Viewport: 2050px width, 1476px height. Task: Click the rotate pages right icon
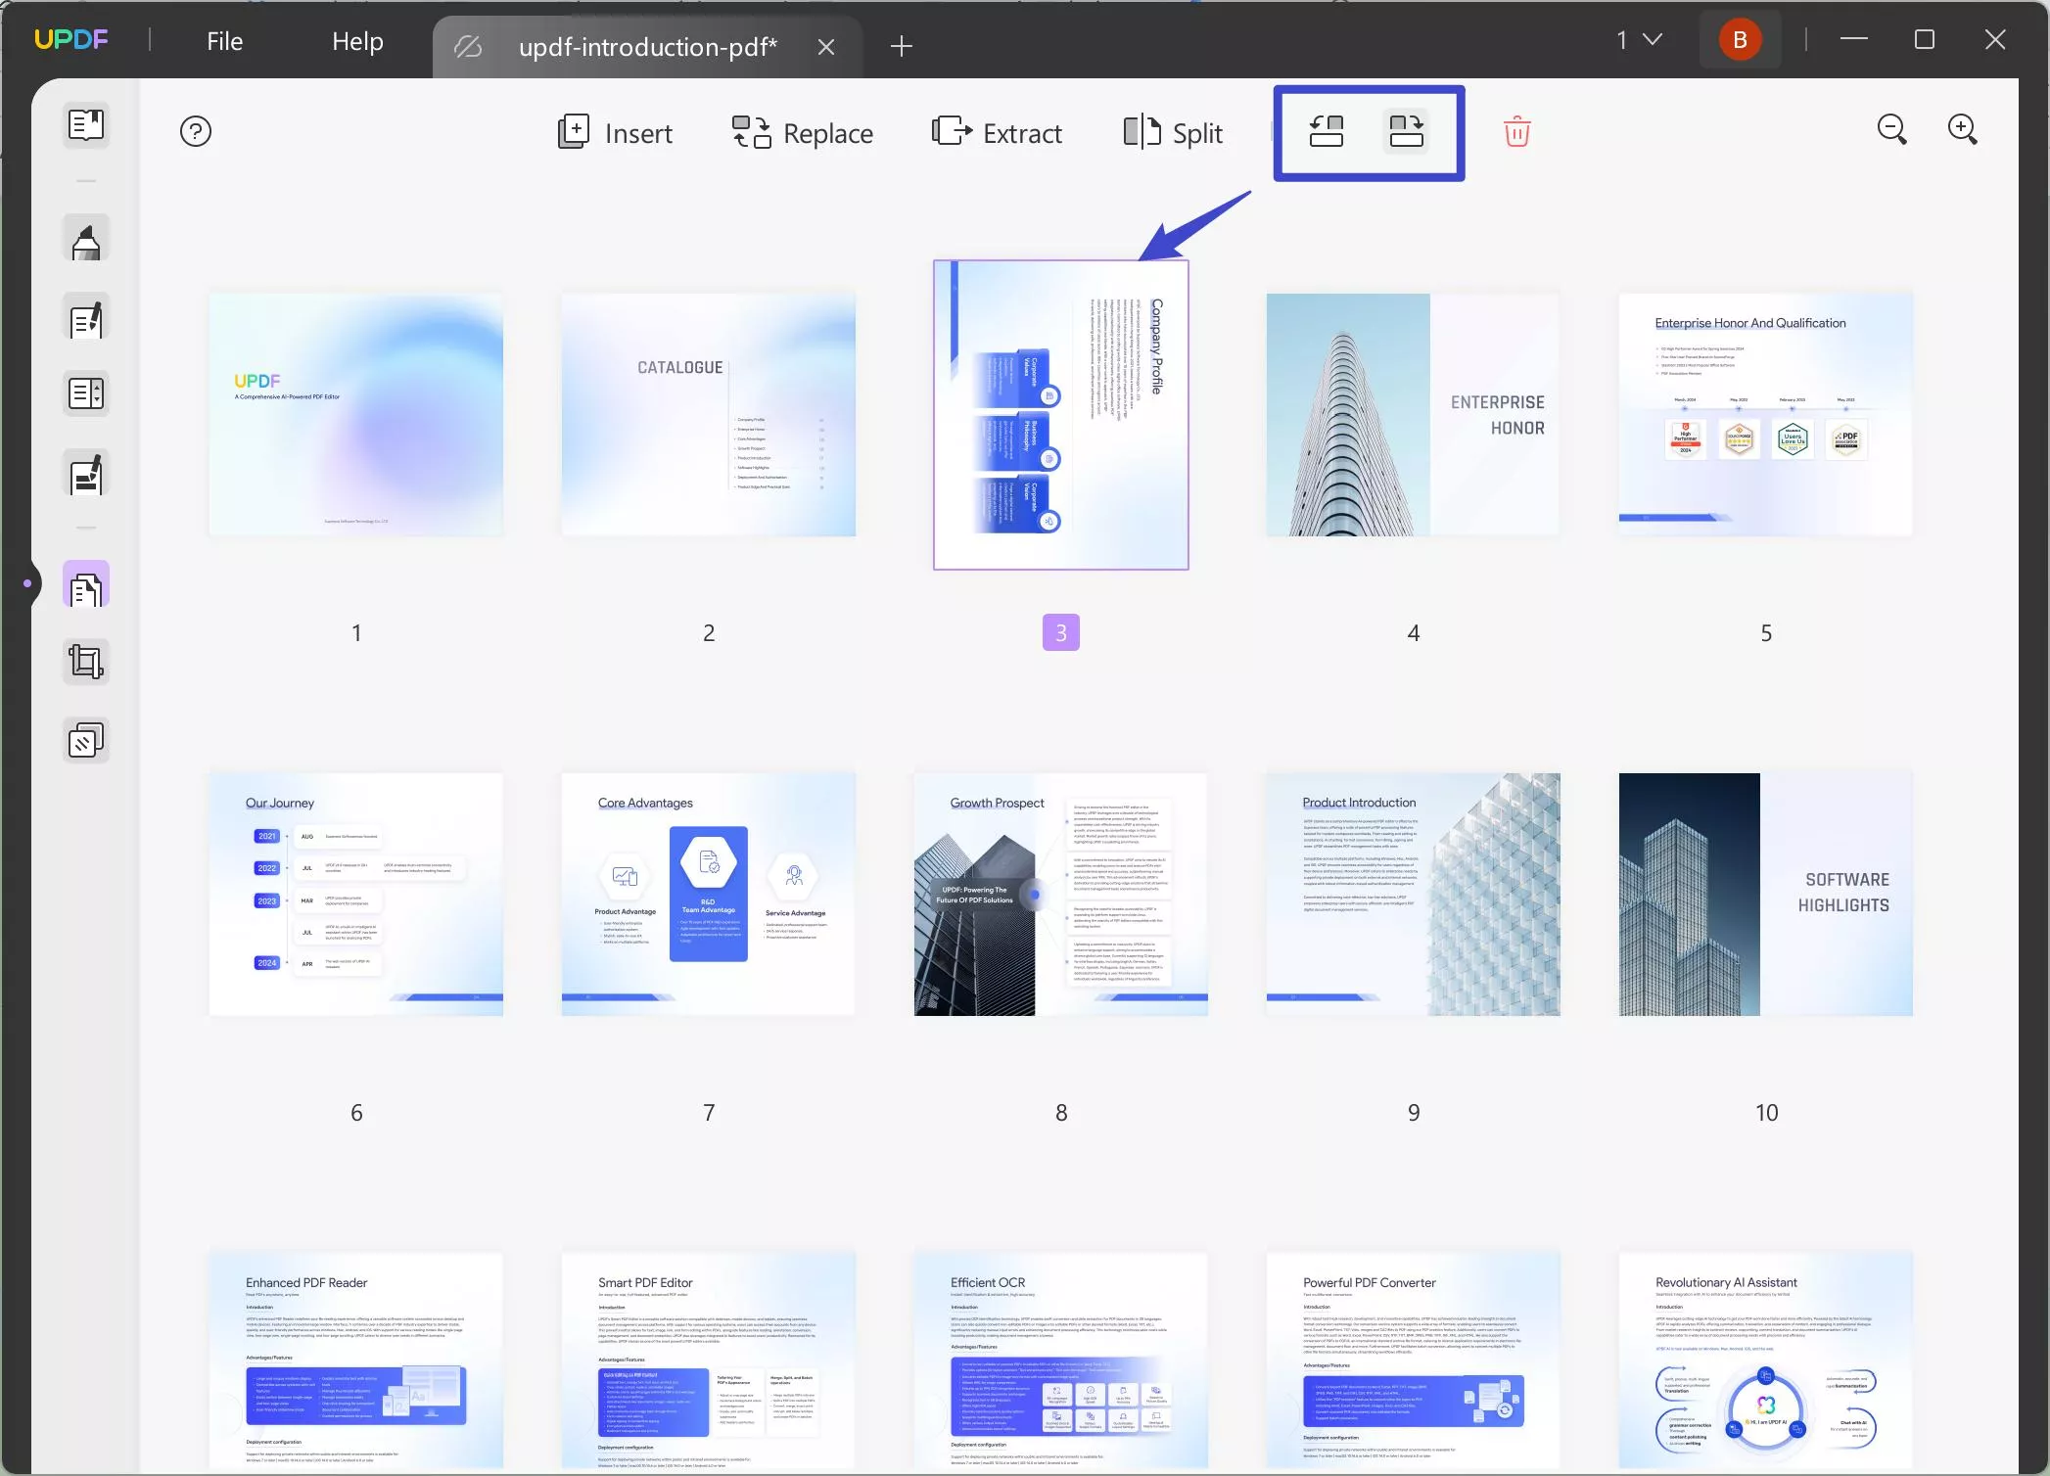[1406, 130]
